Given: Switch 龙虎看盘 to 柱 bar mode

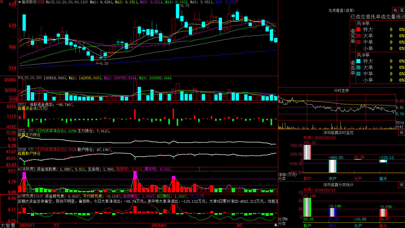Looking at the screenshot, I should [x=395, y=10].
